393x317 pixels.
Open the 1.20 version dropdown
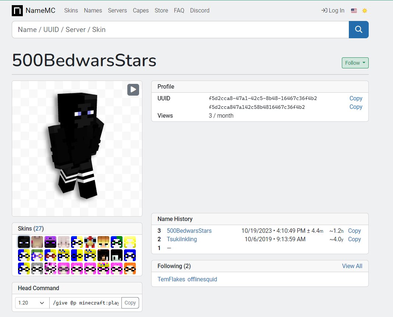(x=32, y=303)
